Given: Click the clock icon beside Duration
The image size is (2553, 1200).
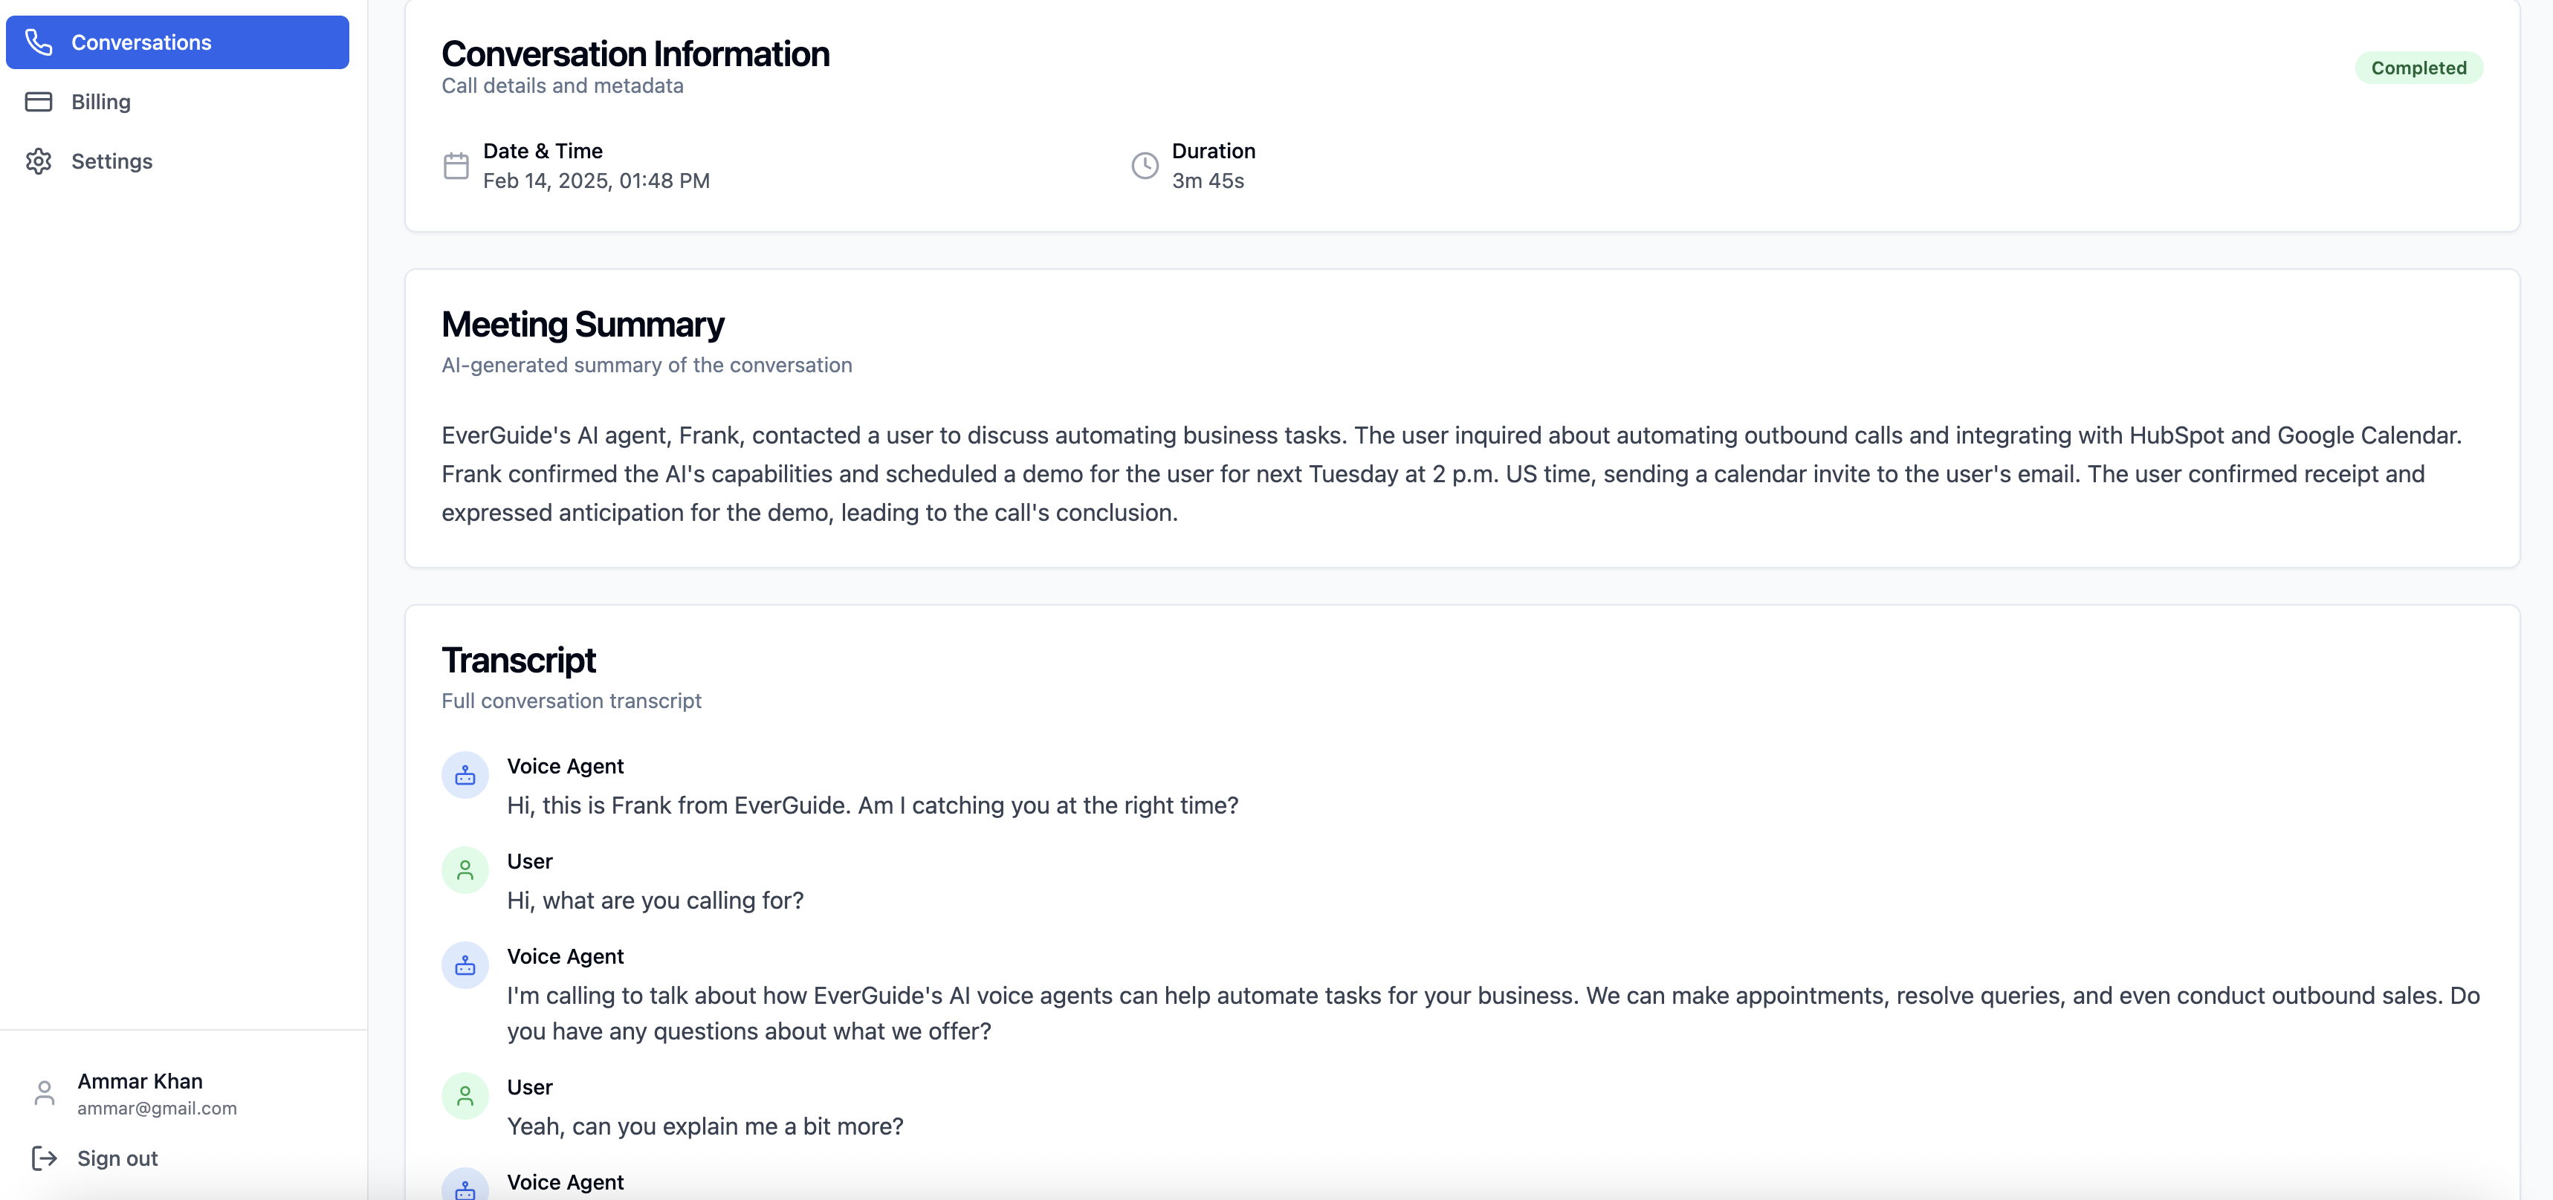Looking at the screenshot, I should tap(1145, 166).
